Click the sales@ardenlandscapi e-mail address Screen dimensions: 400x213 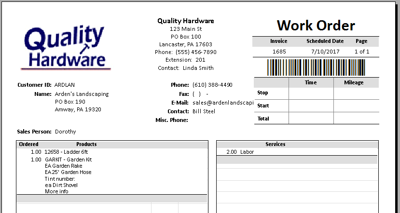pyautogui.click(x=223, y=103)
